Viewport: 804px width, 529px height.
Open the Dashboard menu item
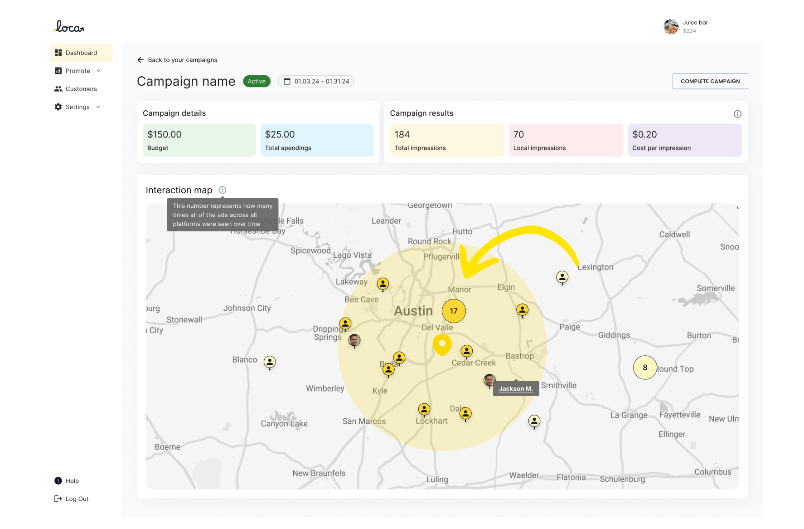pos(81,53)
